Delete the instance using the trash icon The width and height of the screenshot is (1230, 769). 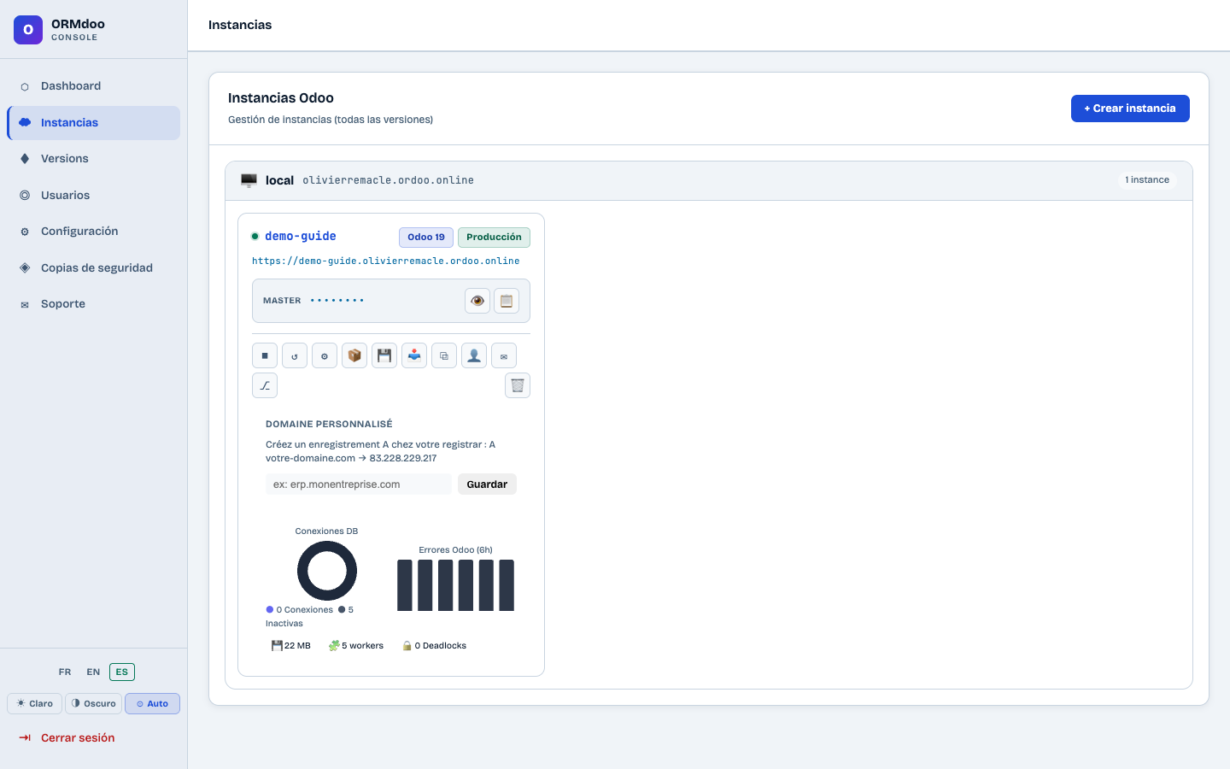click(x=518, y=385)
